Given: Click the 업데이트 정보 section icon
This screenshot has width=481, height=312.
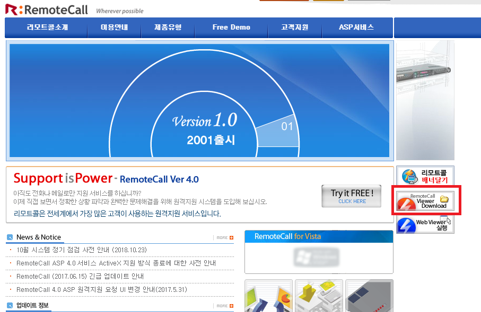Looking at the screenshot, I should [10, 305].
